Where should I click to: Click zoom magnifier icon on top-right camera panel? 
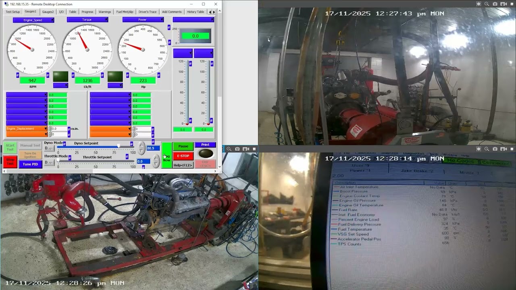(487, 4)
